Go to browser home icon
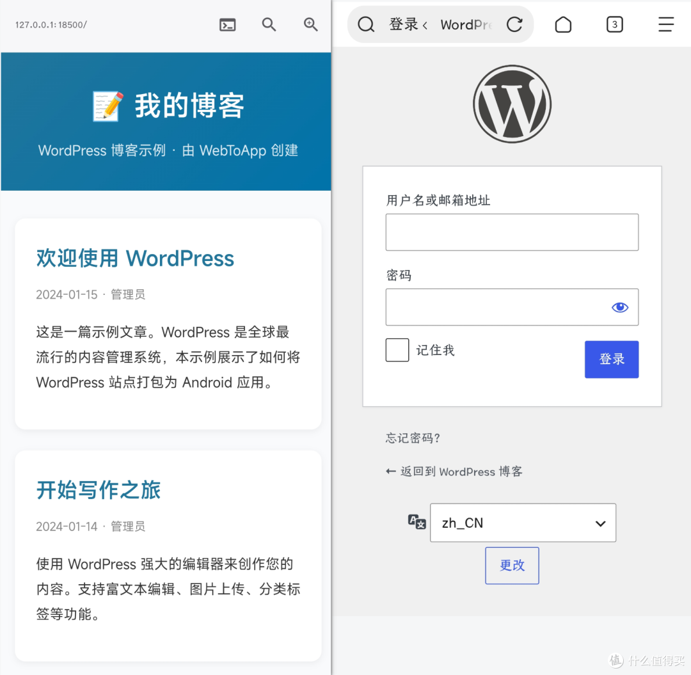Image resolution: width=691 pixels, height=675 pixels. coord(563,25)
